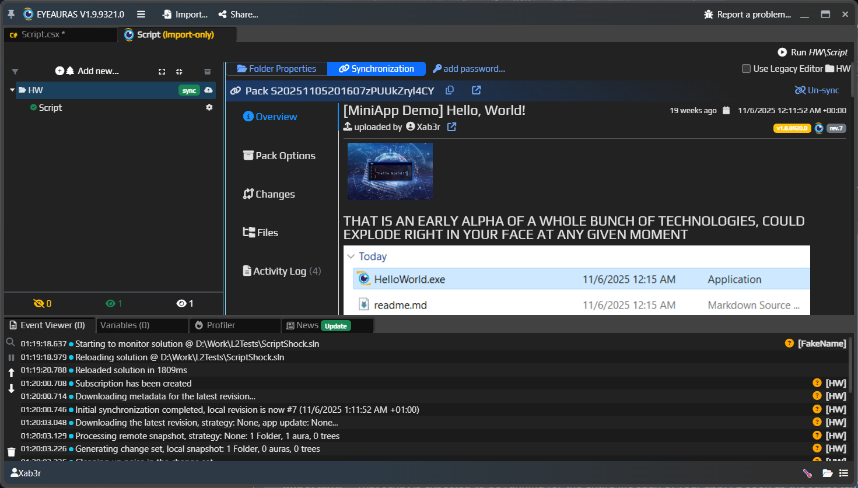Click the expand all icon in tree toolbar

[162, 71]
